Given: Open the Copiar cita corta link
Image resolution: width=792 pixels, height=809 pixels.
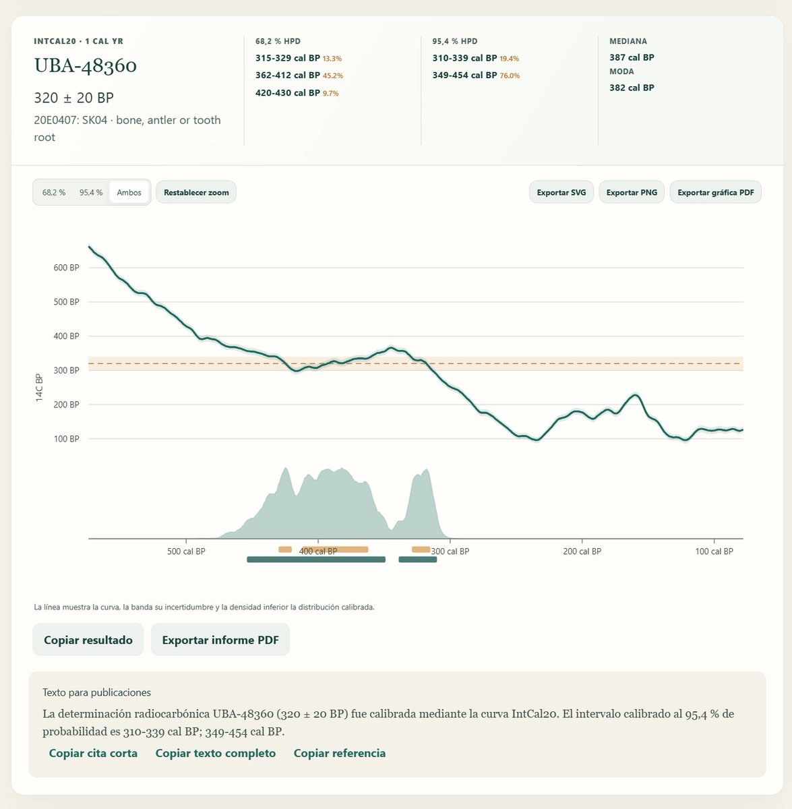Looking at the screenshot, I should 93,753.
